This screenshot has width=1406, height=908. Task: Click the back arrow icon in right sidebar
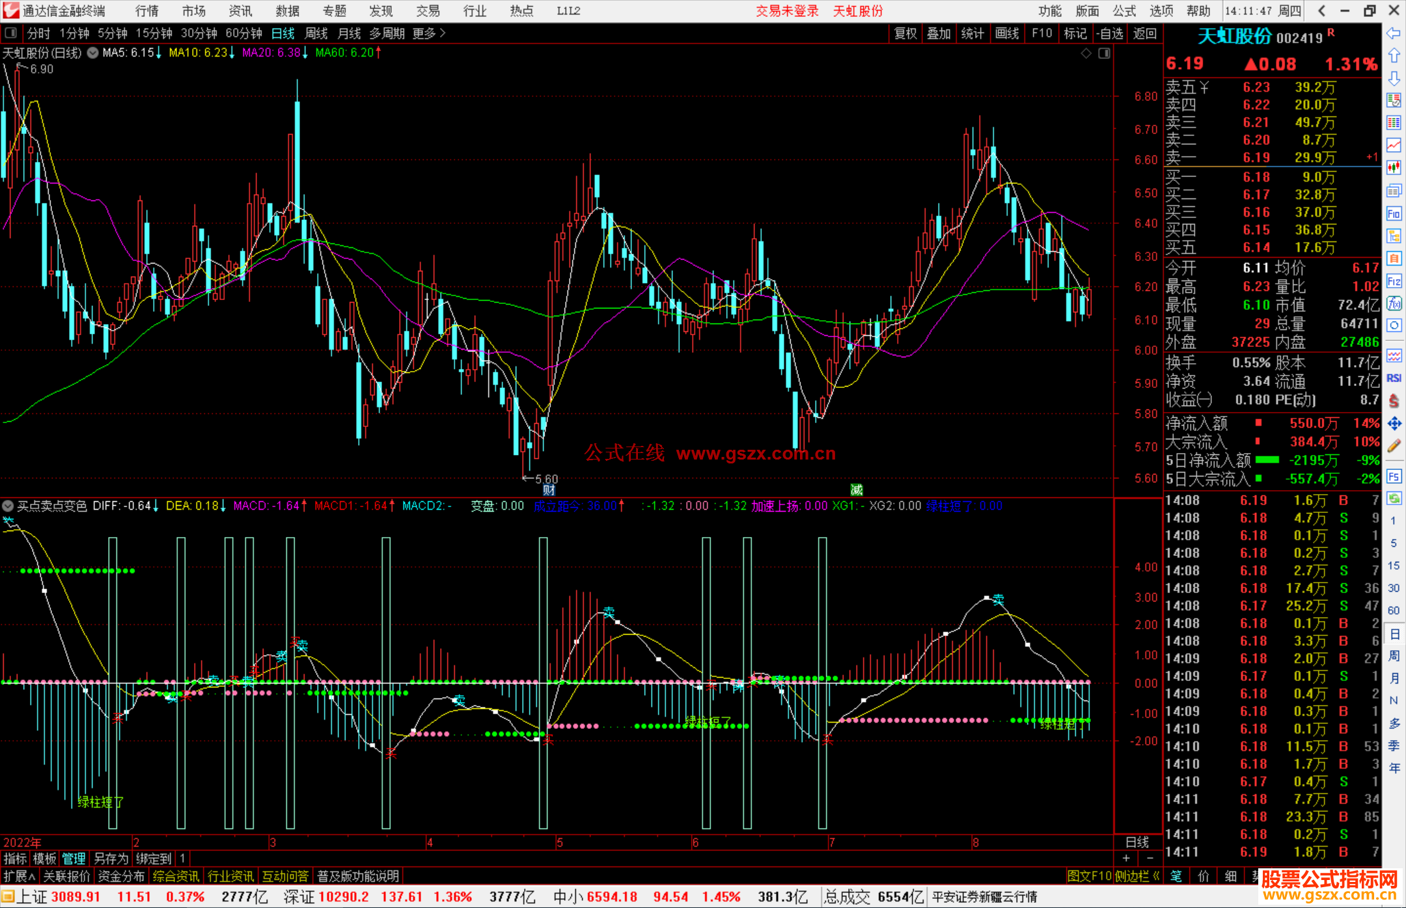tap(1394, 33)
